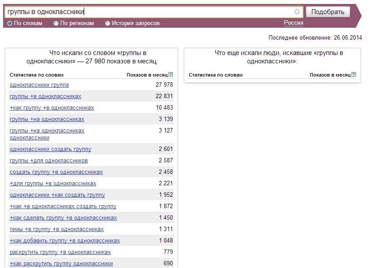371x268 pixels.
Task: Select the 'По словам' radio button
Action: click(x=10, y=23)
